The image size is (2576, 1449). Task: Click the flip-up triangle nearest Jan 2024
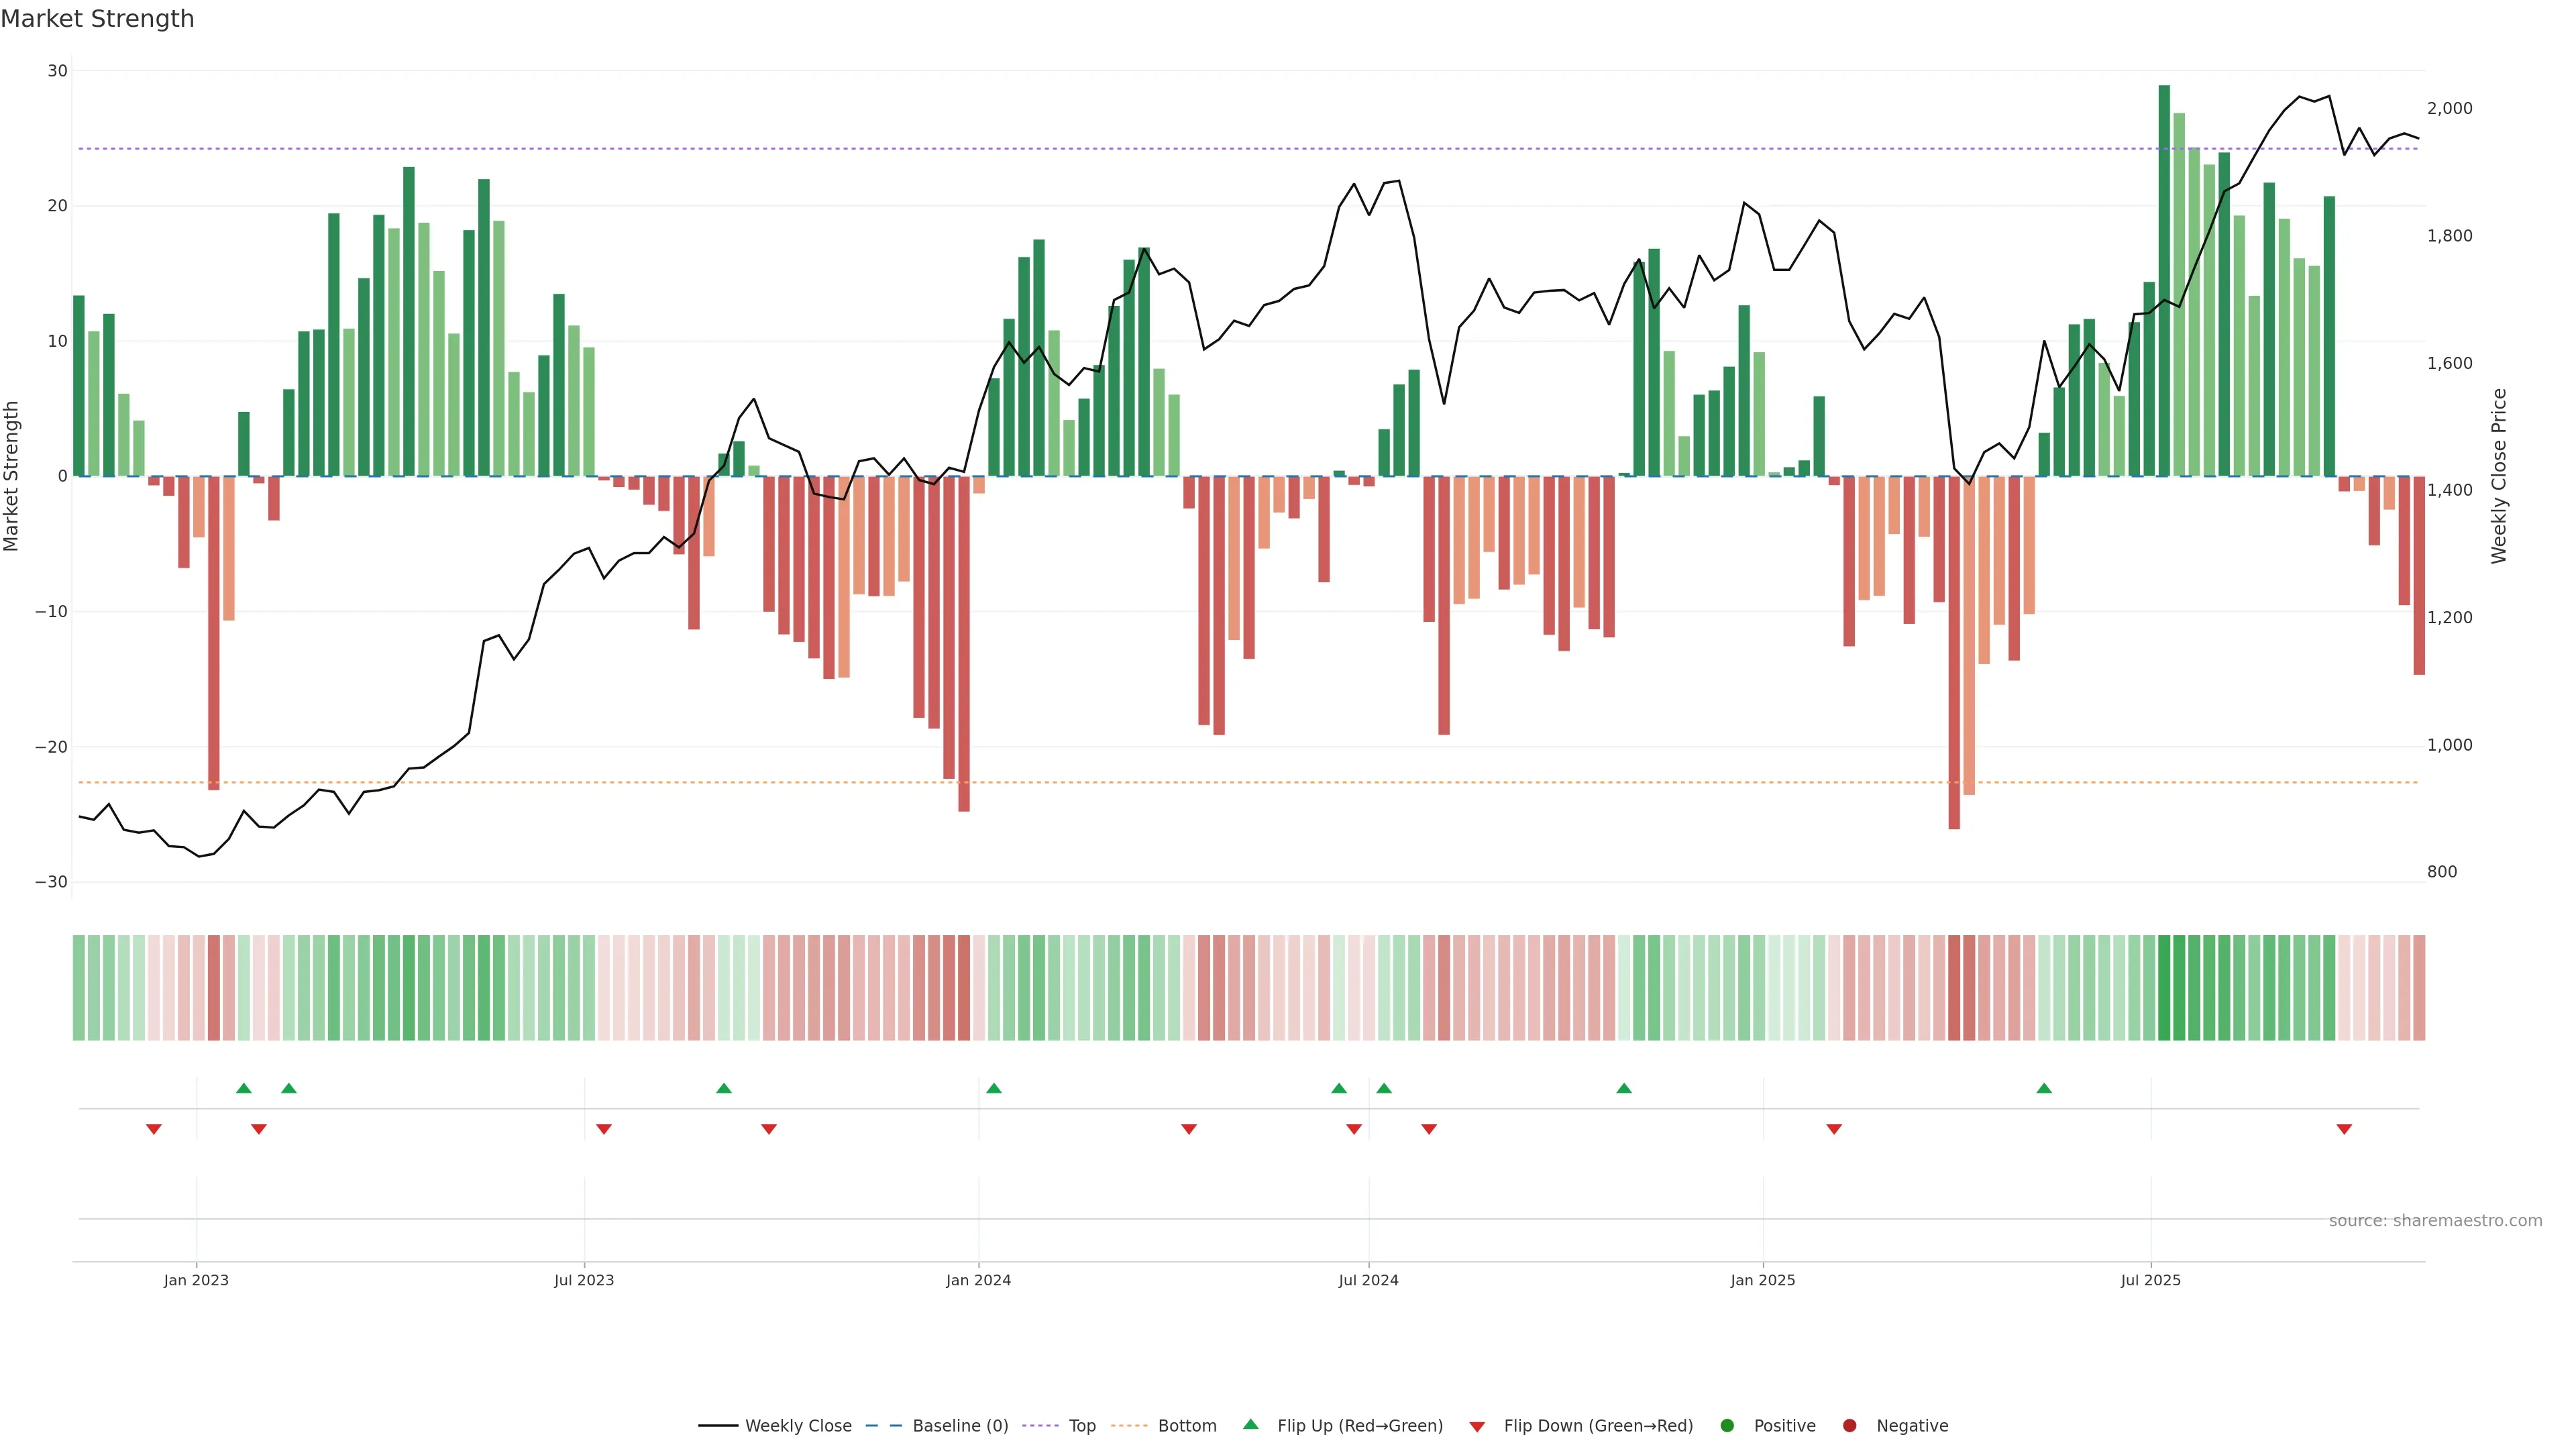click(994, 1088)
